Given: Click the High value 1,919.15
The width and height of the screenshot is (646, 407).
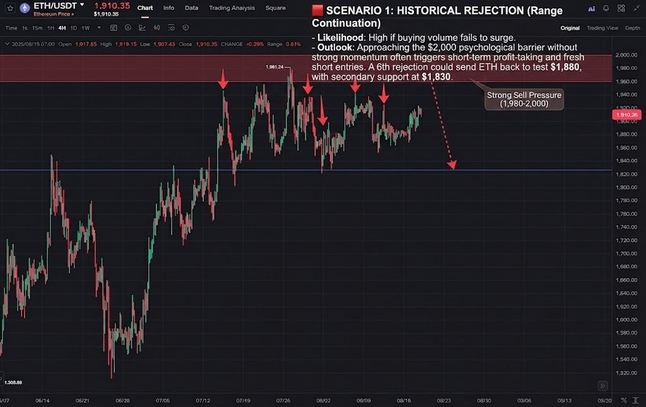Looking at the screenshot, I should pos(126,44).
